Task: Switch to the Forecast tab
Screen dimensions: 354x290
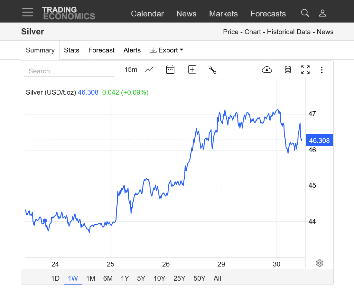Action: 101,50
